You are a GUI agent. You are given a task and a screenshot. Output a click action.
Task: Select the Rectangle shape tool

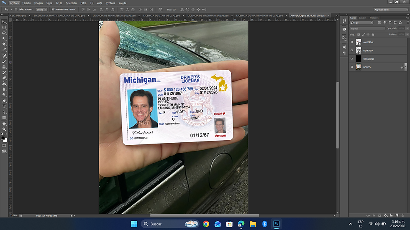click(x=4, y=118)
